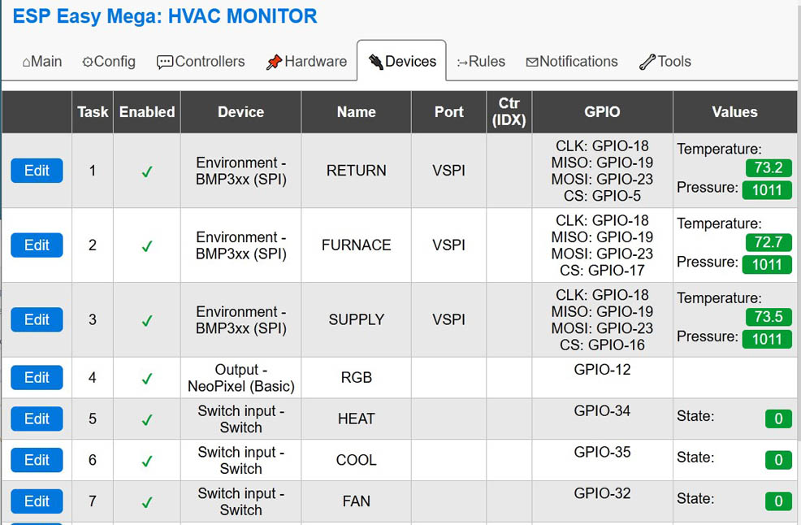The height and width of the screenshot is (525, 801).
Task: Click the enabled checkmark for FAN
Action: 147,502
